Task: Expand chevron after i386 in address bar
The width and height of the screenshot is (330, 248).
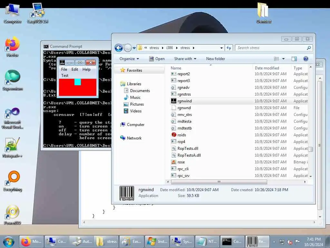Action: pyautogui.click(x=177, y=48)
